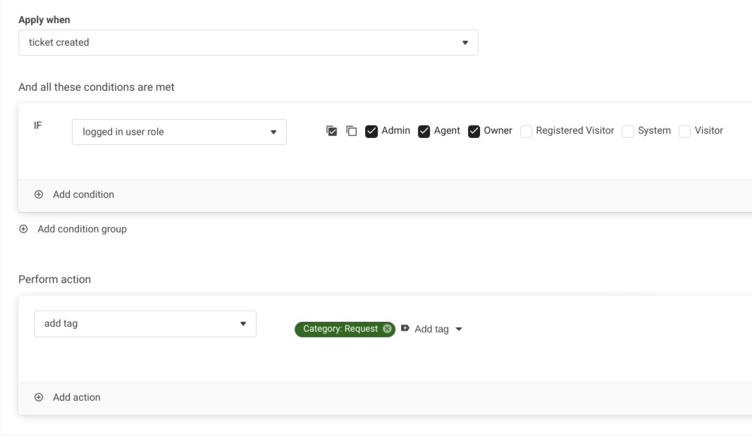Click the plus icon for Add action
The width and height of the screenshot is (752, 436).
click(39, 397)
